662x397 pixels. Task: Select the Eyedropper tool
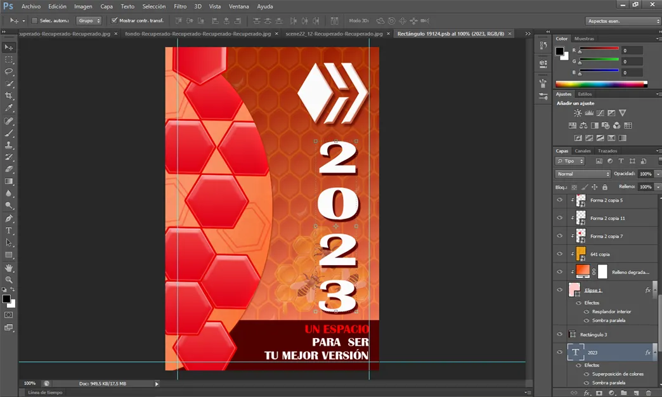(x=9, y=108)
